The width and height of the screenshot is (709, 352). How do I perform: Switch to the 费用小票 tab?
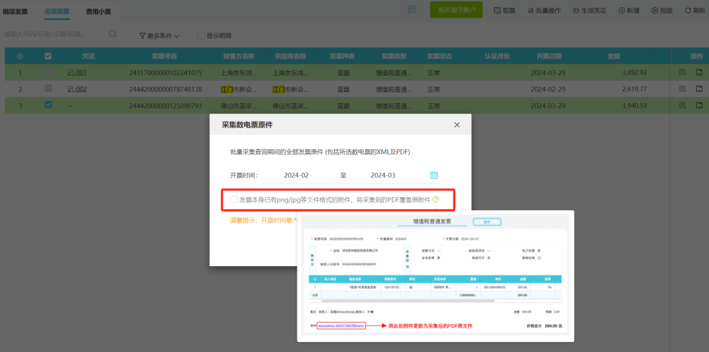click(x=98, y=12)
